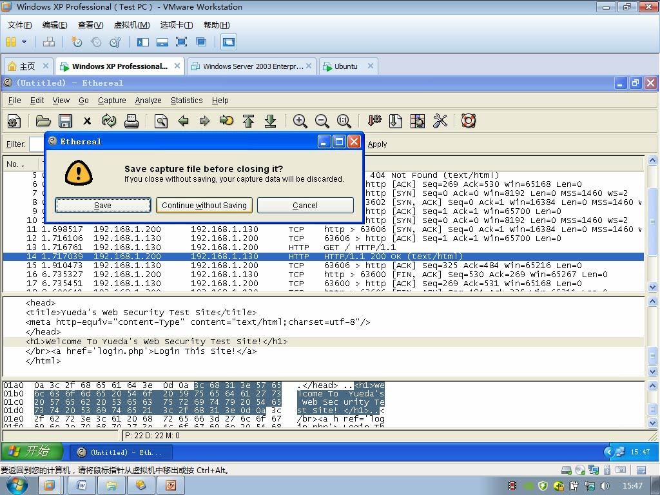Sort packets by No. column header
The width and height of the screenshot is (660, 495).
pyautogui.click(x=21, y=164)
